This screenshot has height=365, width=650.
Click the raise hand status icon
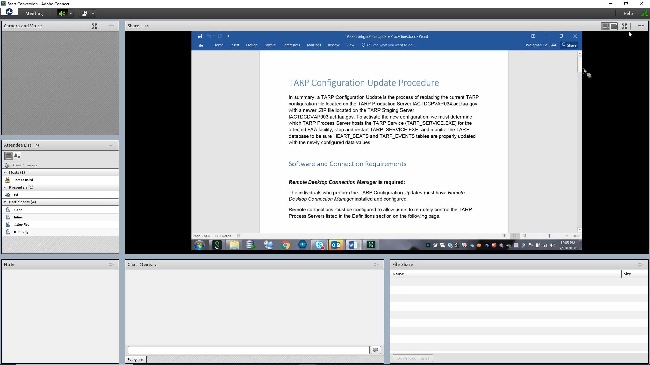click(84, 14)
